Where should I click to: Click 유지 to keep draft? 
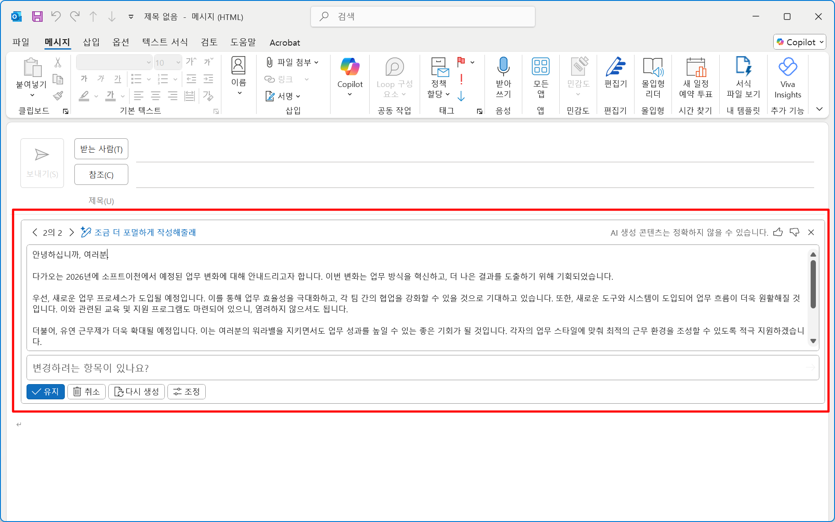click(46, 391)
